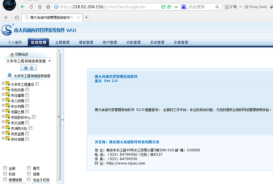273x184 pixels.
Task: Open the 采集管理 tab
Action: pos(181,43)
